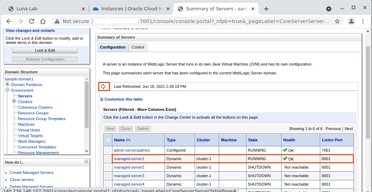Click the page vertical scrollbar thumb
The width and height of the screenshot is (372, 192).
(368, 92)
